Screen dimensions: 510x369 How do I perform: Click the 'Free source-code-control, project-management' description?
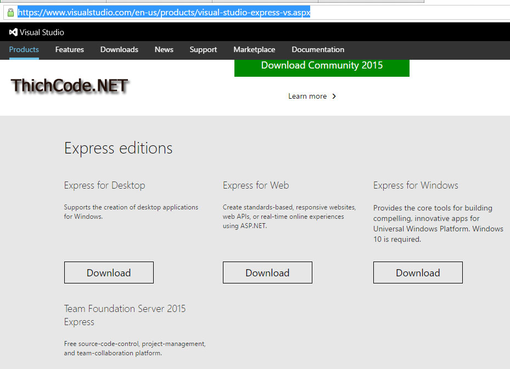pos(134,348)
